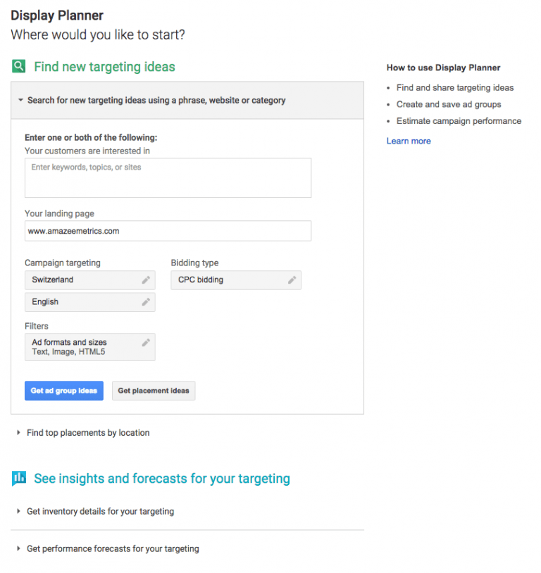Select the Find and share targeting ideas bullet
Screen dimensions: 541x573
[x=454, y=87]
